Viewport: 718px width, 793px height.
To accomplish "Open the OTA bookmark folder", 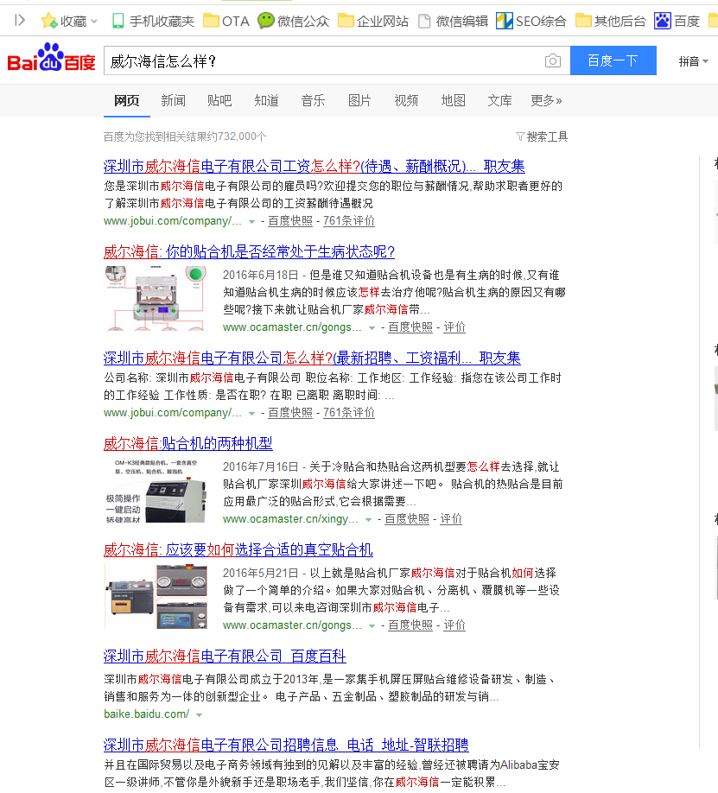I will pos(226,21).
